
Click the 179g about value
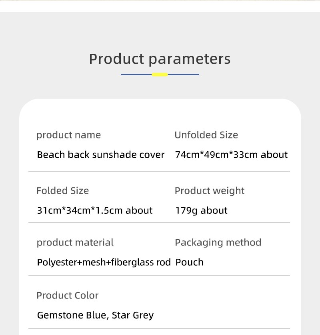(201, 211)
